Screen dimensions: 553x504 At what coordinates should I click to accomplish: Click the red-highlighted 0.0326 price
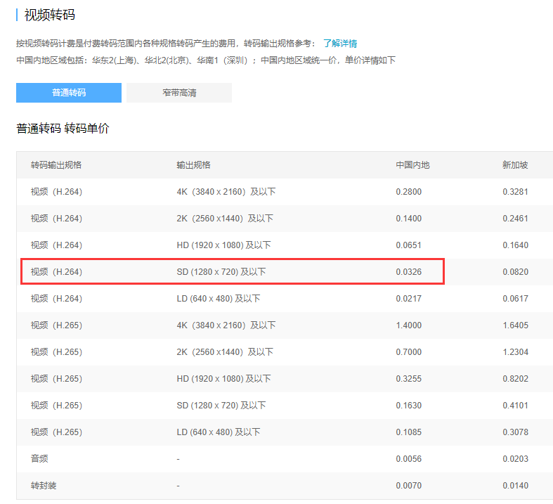408,272
